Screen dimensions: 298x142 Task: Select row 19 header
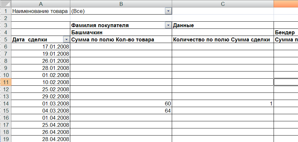coord(6,139)
